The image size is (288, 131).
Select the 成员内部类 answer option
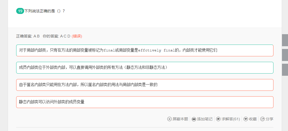click(145, 68)
